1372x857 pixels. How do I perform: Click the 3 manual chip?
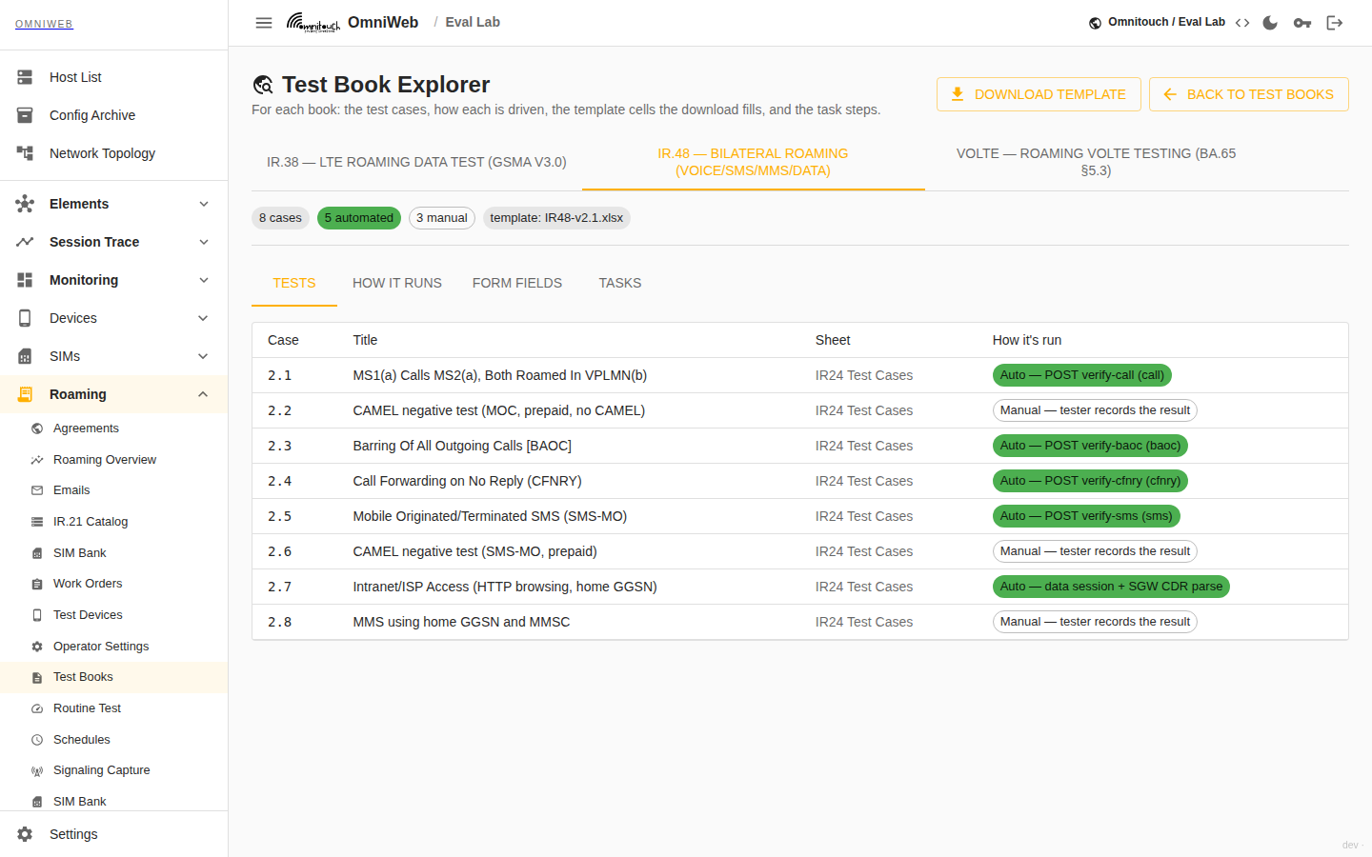[x=442, y=218]
